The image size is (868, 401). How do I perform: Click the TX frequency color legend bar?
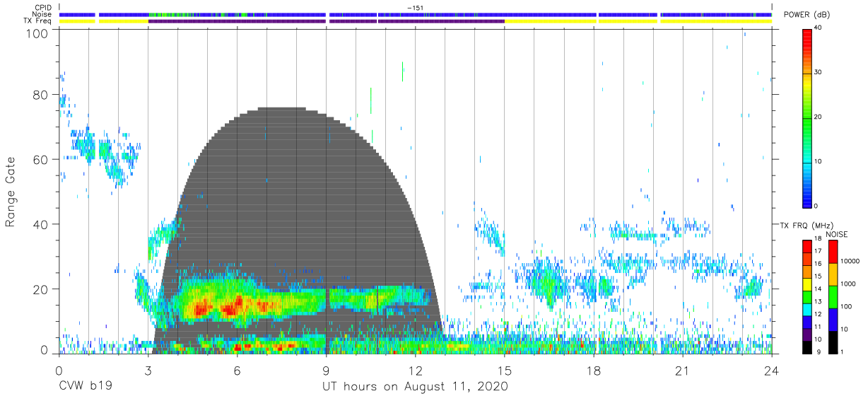click(x=807, y=296)
